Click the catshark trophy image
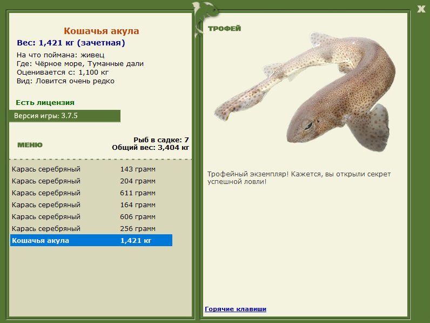 coord(304,92)
